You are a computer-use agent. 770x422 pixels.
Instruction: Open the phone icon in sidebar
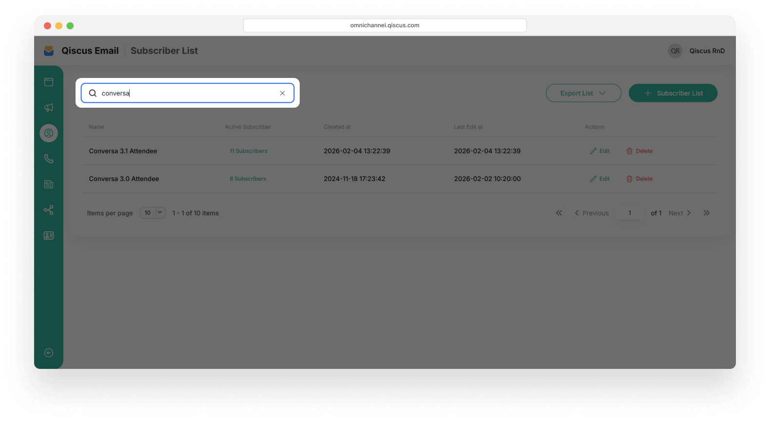(x=49, y=159)
